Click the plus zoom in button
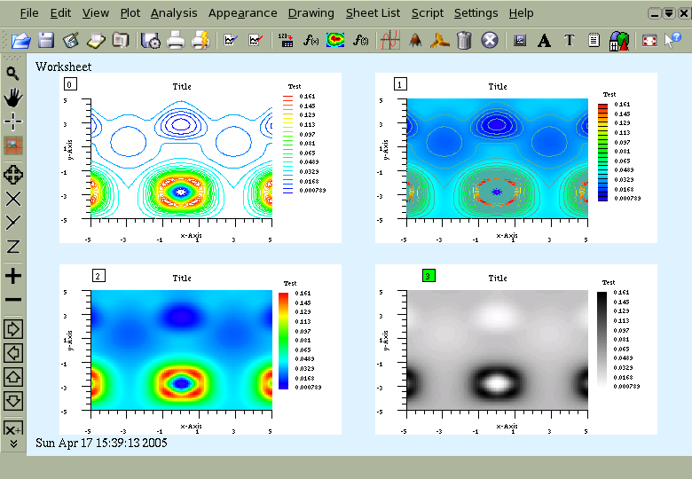Image resolution: width=692 pixels, height=479 pixels. pyautogui.click(x=12, y=276)
